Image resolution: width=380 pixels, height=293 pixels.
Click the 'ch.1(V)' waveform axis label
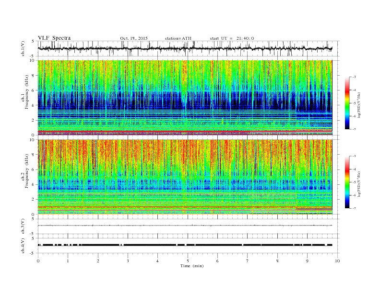(23, 48)
